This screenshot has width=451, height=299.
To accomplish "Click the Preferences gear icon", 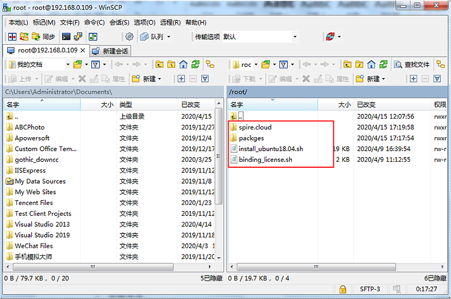I will tap(130, 37).
